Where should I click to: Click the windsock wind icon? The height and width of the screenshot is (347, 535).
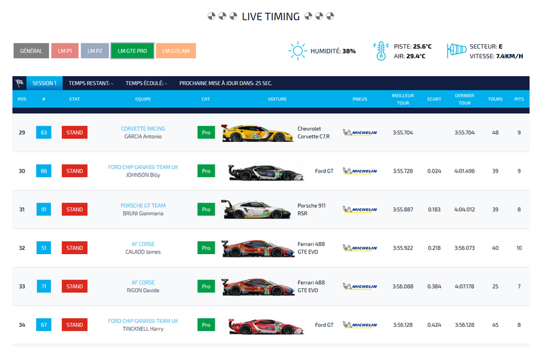coord(457,50)
